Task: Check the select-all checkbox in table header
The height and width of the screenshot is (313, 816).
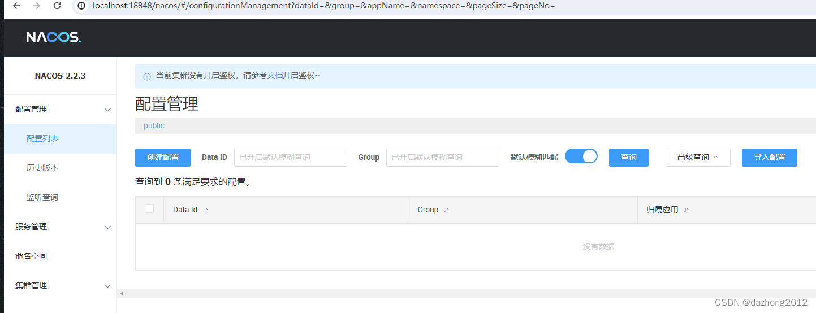Action: pos(149,208)
